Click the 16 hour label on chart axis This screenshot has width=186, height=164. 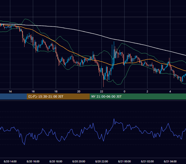tap(33, 92)
